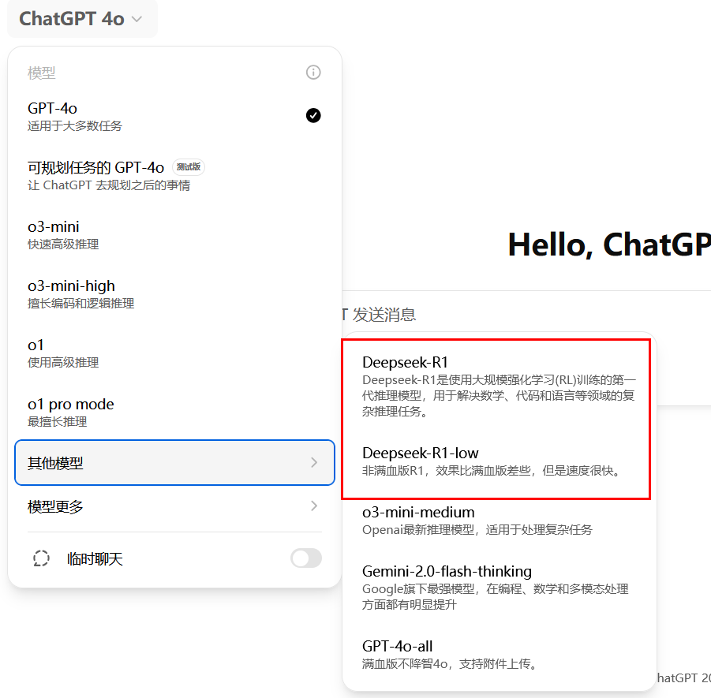Click the 模型 section heading
The height and width of the screenshot is (698, 711).
click(42, 73)
